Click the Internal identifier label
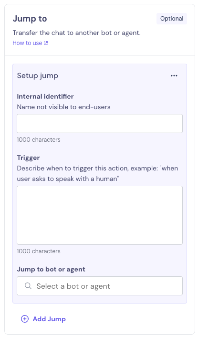The width and height of the screenshot is (198, 338). [45, 96]
